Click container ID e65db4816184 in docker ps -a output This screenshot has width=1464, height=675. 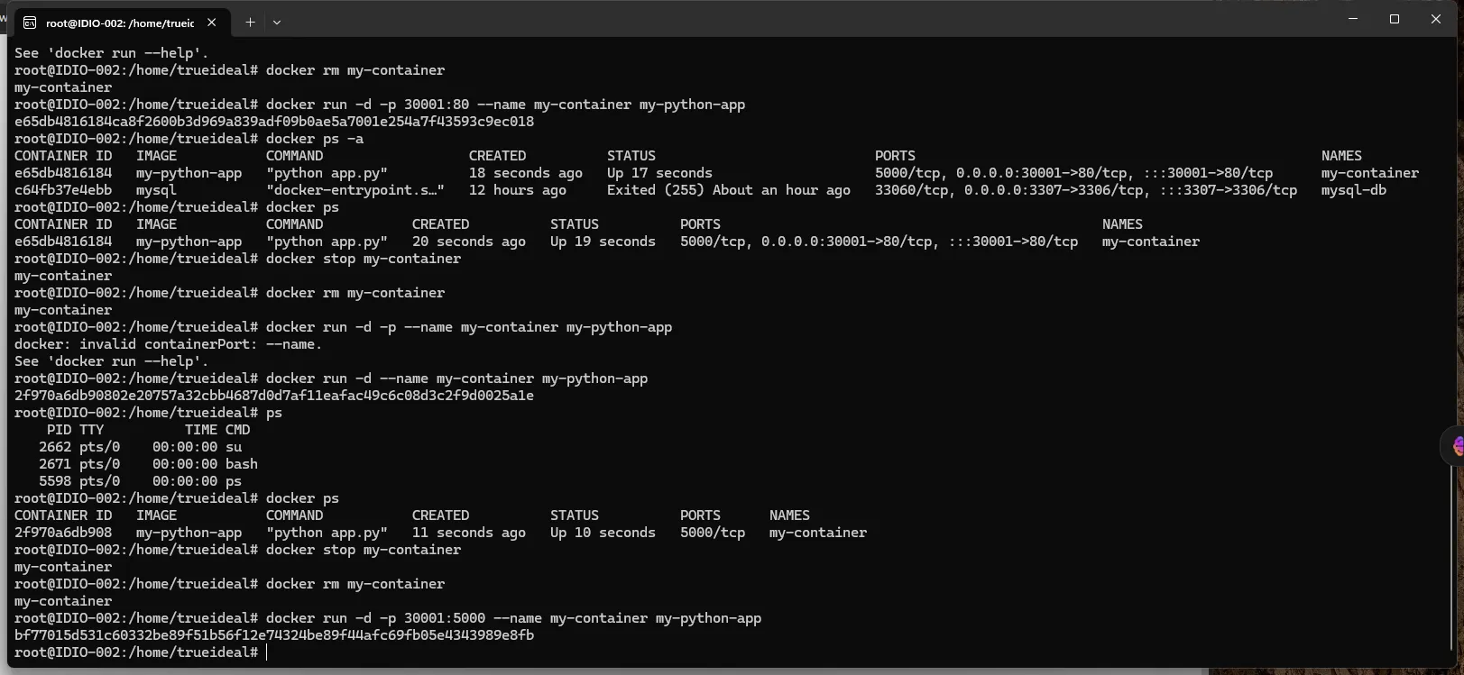(63, 173)
